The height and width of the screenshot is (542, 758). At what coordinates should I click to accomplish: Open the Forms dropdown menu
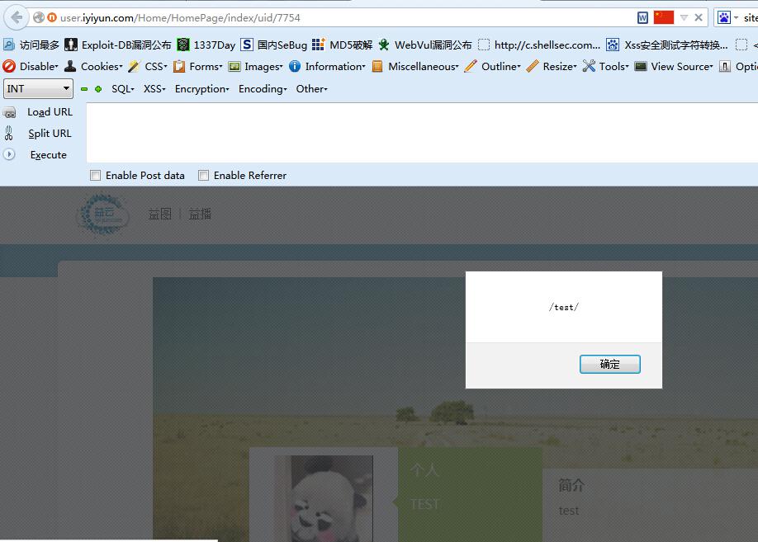[198, 66]
